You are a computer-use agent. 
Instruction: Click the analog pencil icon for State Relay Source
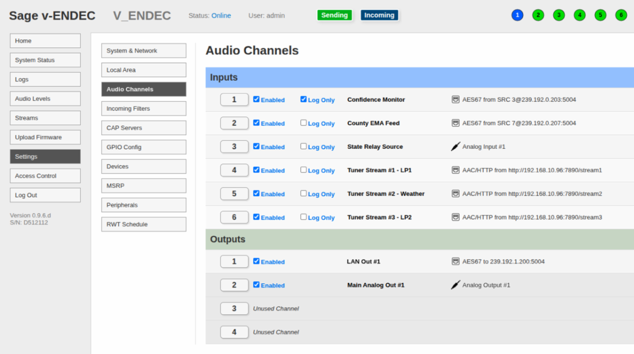455,147
